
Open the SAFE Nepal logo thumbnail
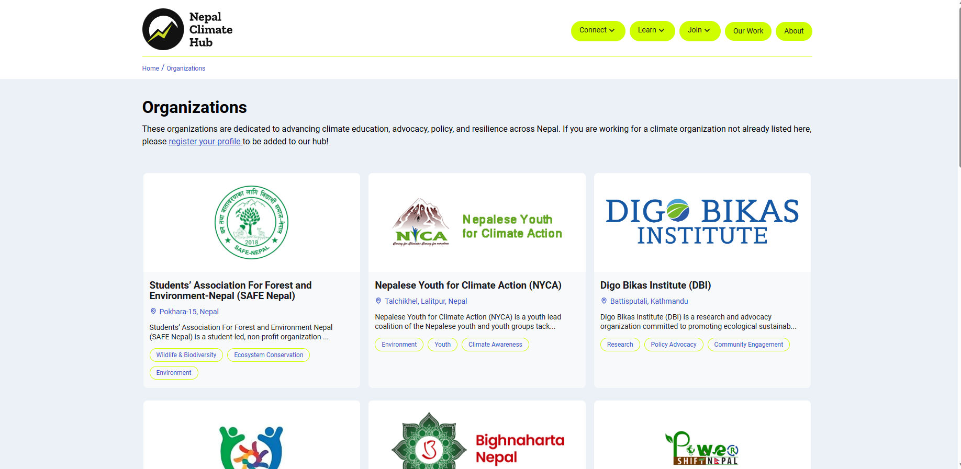(251, 222)
